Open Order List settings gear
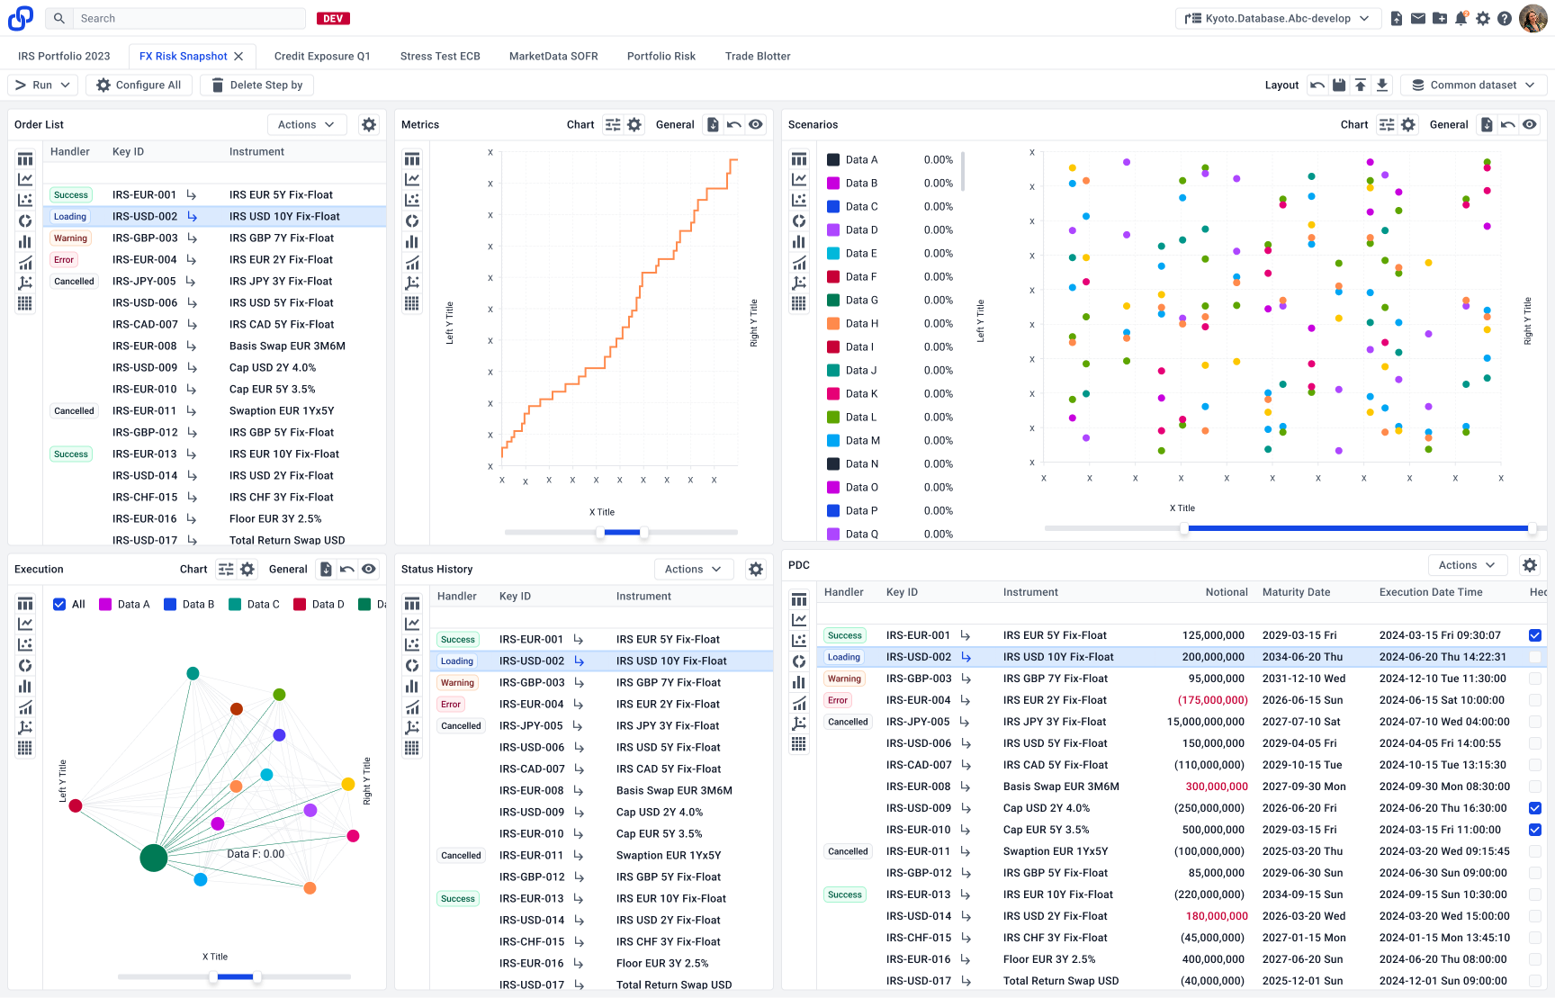 click(369, 125)
